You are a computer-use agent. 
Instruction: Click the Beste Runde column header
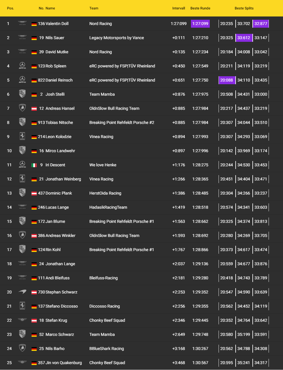click(x=200, y=8)
